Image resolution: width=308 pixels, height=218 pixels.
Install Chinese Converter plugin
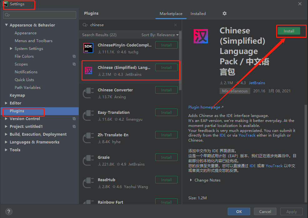click(166, 90)
